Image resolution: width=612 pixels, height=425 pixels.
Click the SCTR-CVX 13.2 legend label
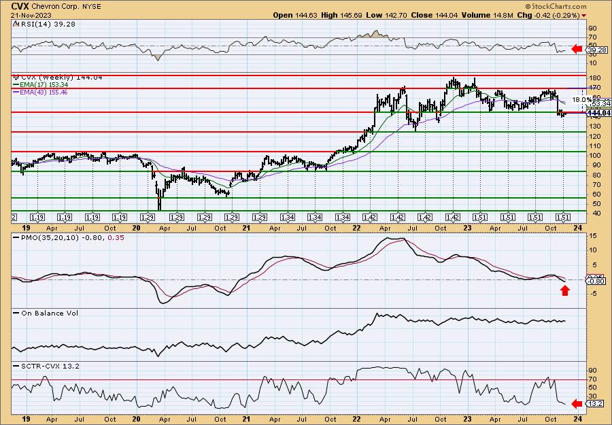click(x=49, y=366)
